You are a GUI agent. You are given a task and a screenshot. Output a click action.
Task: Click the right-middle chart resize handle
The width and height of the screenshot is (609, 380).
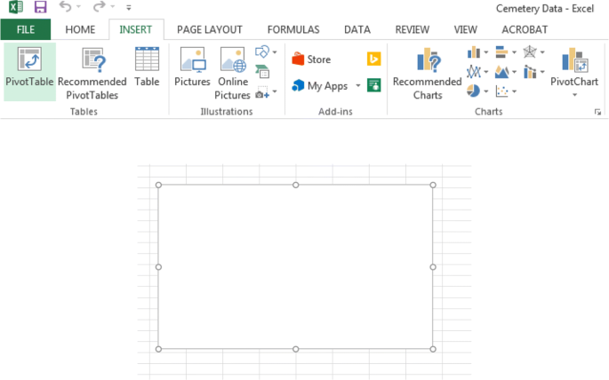click(433, 266)
